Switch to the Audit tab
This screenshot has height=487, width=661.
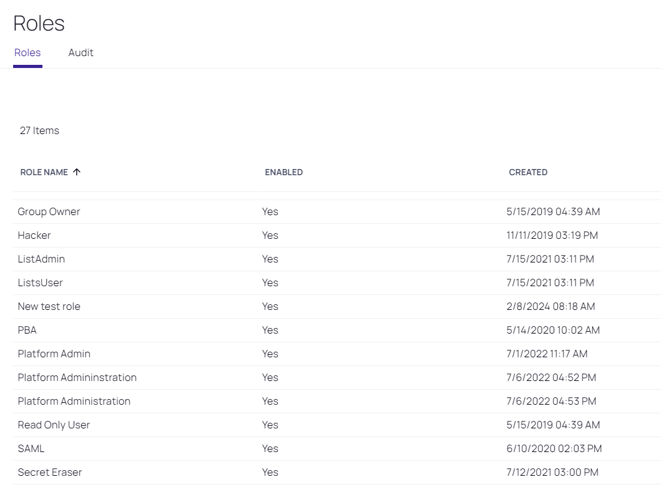[81, 53]
